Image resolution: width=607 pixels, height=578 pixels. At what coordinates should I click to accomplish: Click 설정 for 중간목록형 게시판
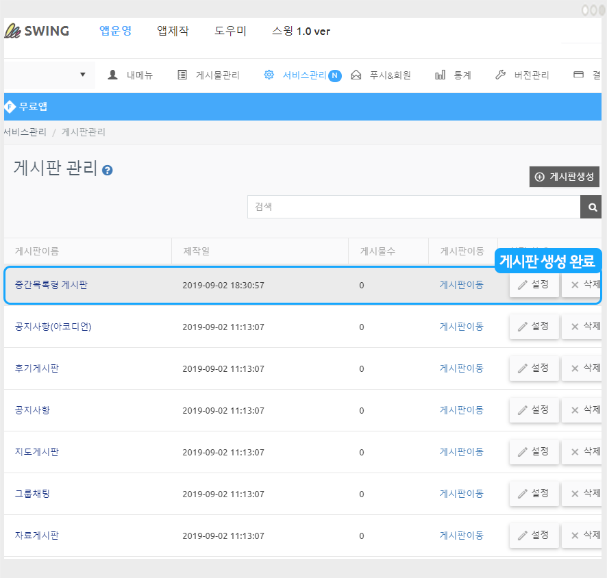pyautogui.click(x=534, y=285)
